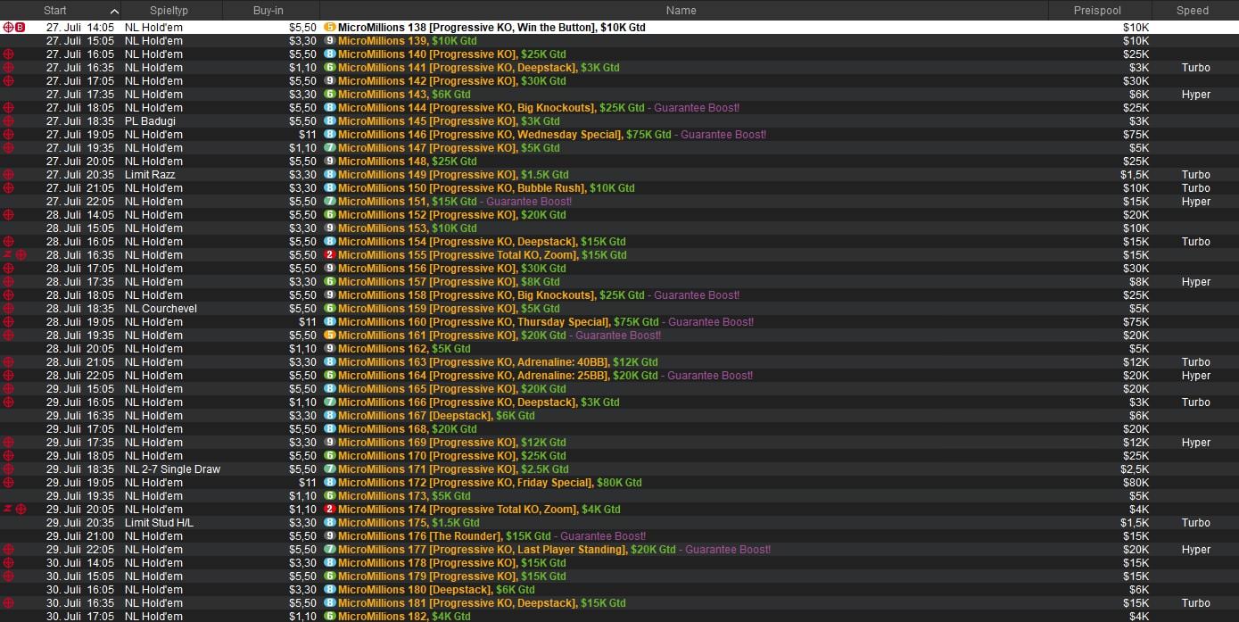Select MicroMillions 150 Bubble Rush tournament name
The width and height of the screenshot is (1239, 622).
(461, 188)
